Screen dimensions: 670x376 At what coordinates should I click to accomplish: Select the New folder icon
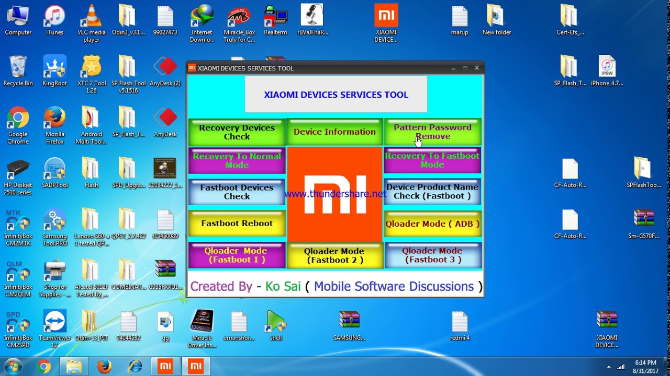click(496, 21)
